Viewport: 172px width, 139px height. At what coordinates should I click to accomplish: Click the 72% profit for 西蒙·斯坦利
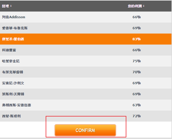137,116
